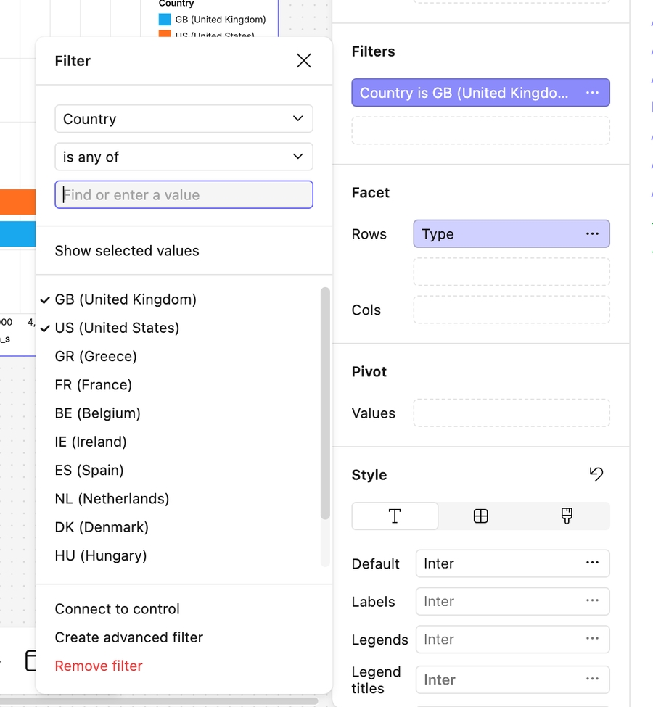Open the Type facet row options menu

point(592,233)
